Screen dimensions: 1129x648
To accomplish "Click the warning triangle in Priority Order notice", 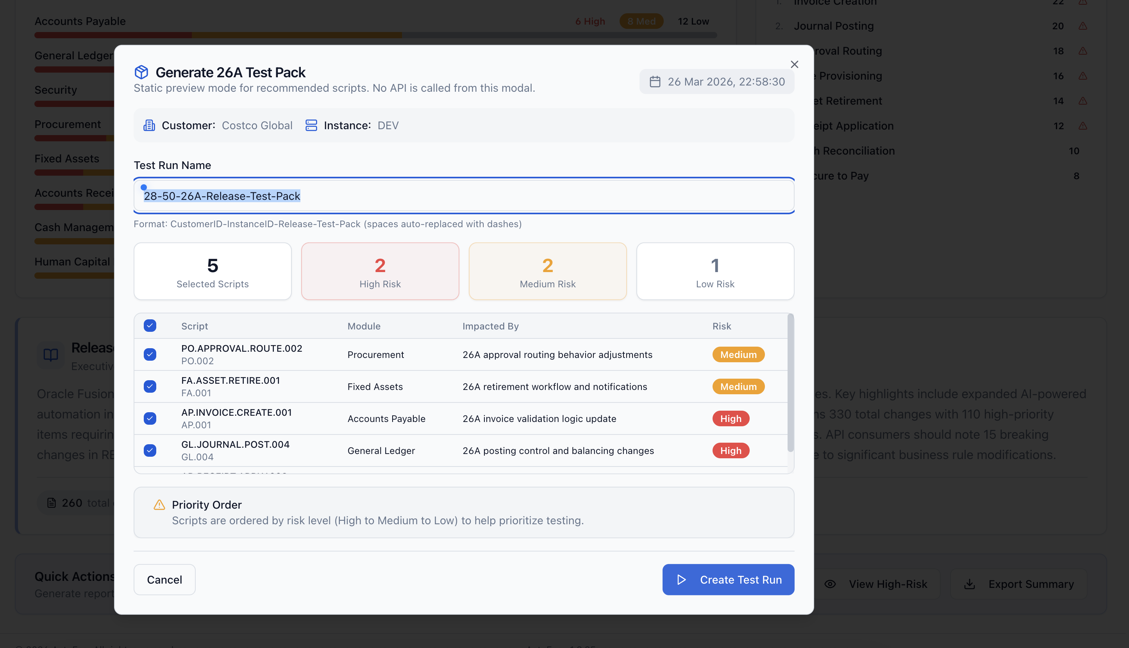I will tap(159, 505).
